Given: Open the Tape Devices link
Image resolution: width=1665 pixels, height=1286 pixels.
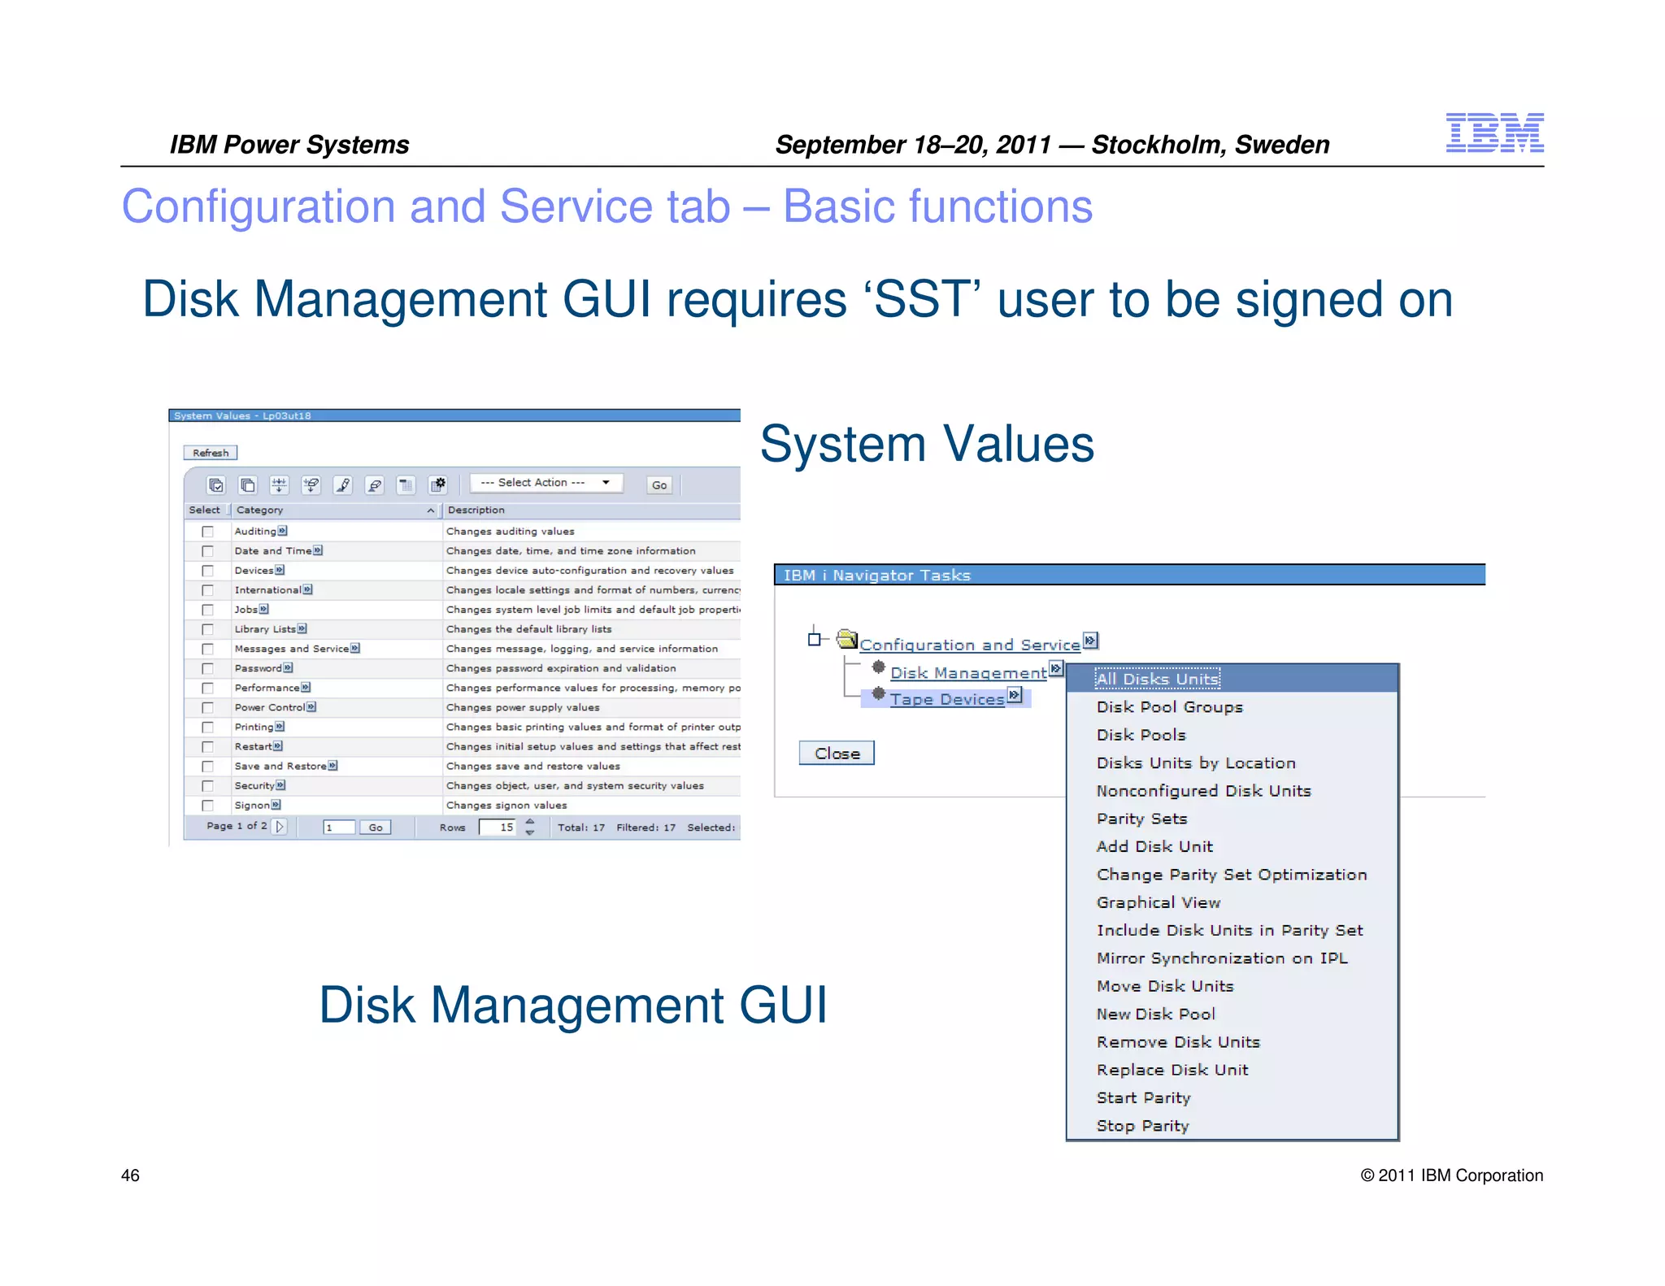Looking at the screenshot, I should [x=947, y=699].
